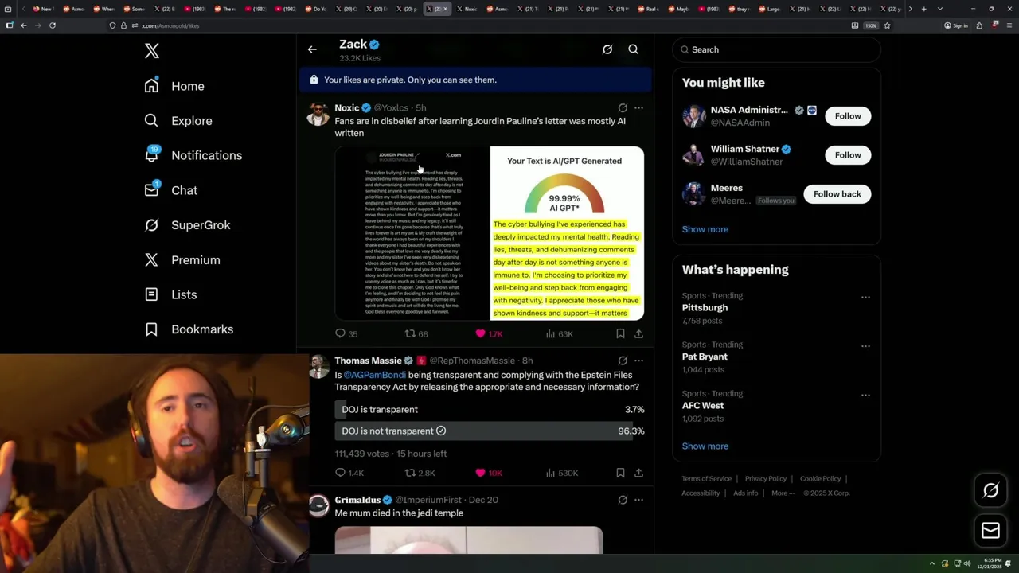
Task: Open more options for AFC West trend
Action: coord(865,395)
